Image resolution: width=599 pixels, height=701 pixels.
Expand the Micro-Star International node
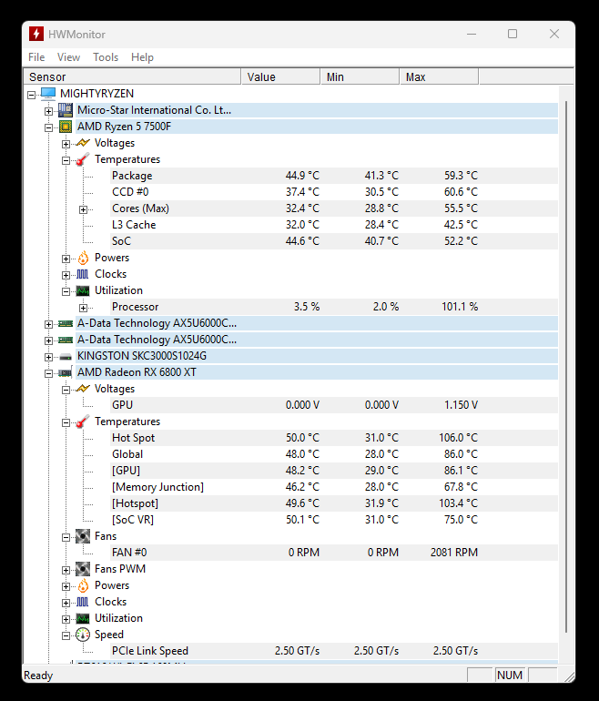click(49, 111)
